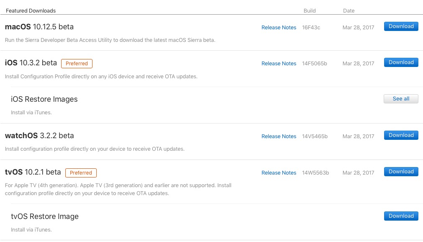423x242 pixels.
Task: Open watchOS 3.2.2 beta Release Notes
Action: (x=279, y=136)
